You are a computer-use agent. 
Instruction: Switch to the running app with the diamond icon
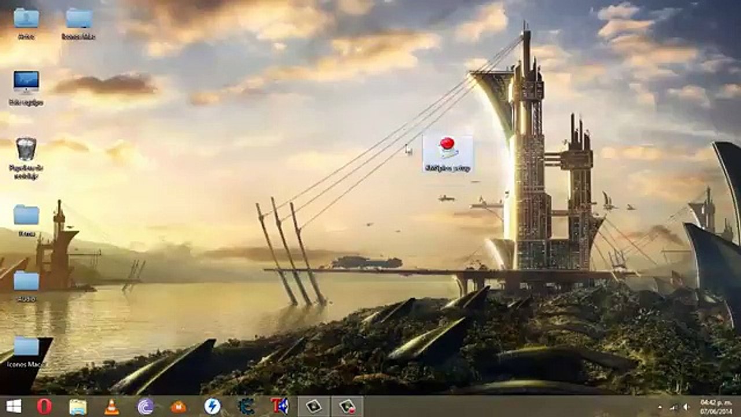click(x=314, y=407)
